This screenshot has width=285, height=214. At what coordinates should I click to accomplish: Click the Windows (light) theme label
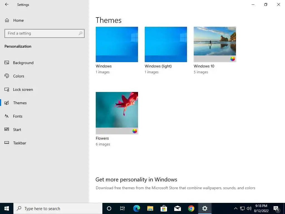(158, 66)
